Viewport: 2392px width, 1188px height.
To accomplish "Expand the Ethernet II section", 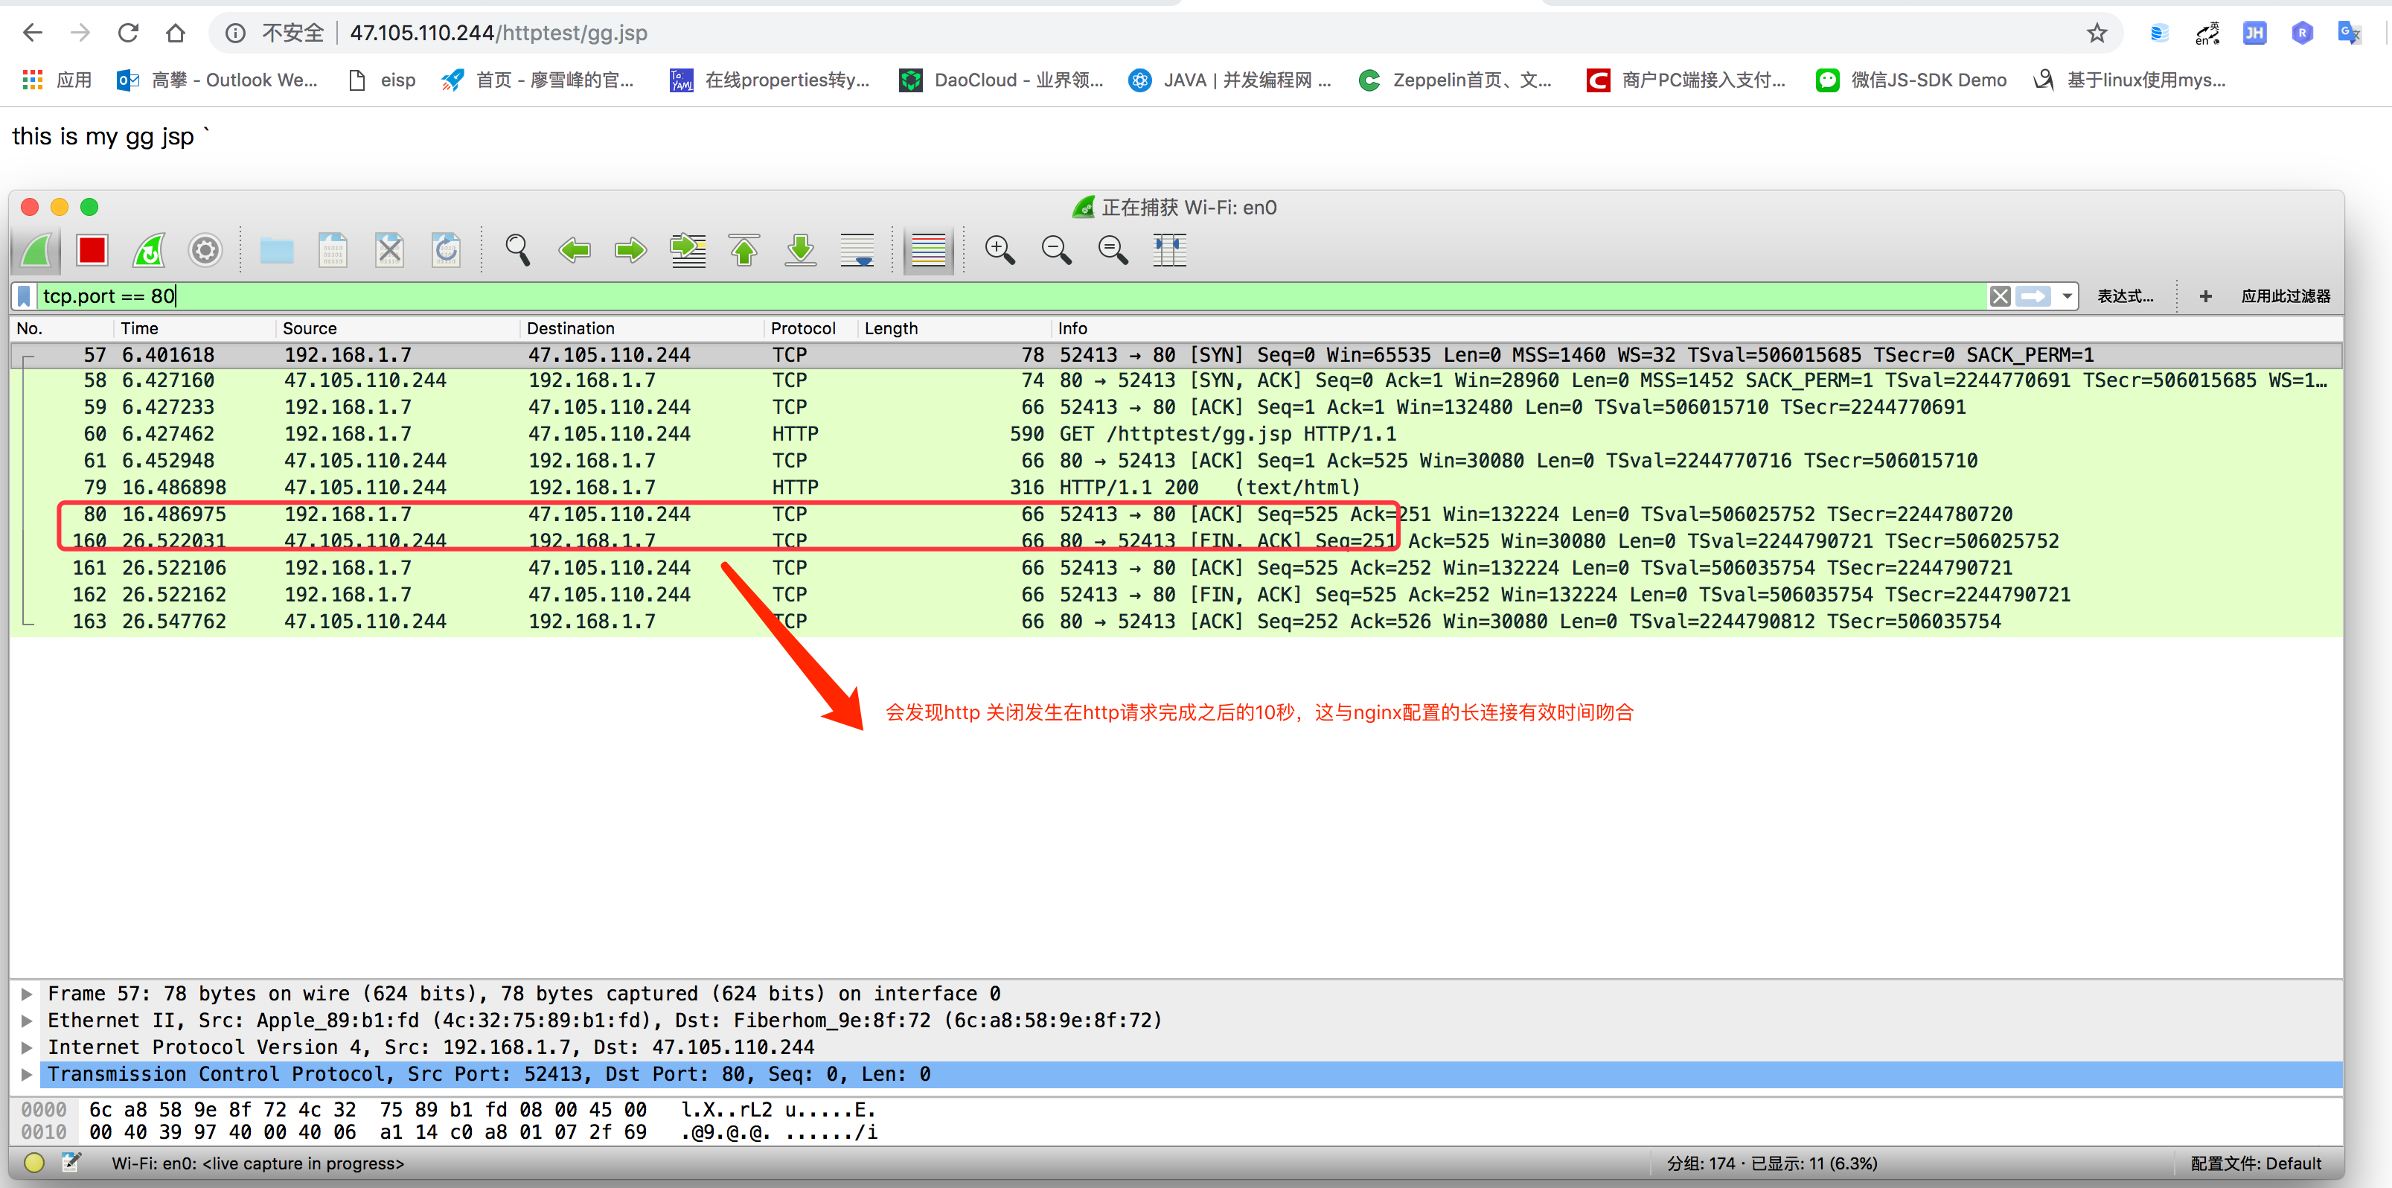I will [27, 1021].
